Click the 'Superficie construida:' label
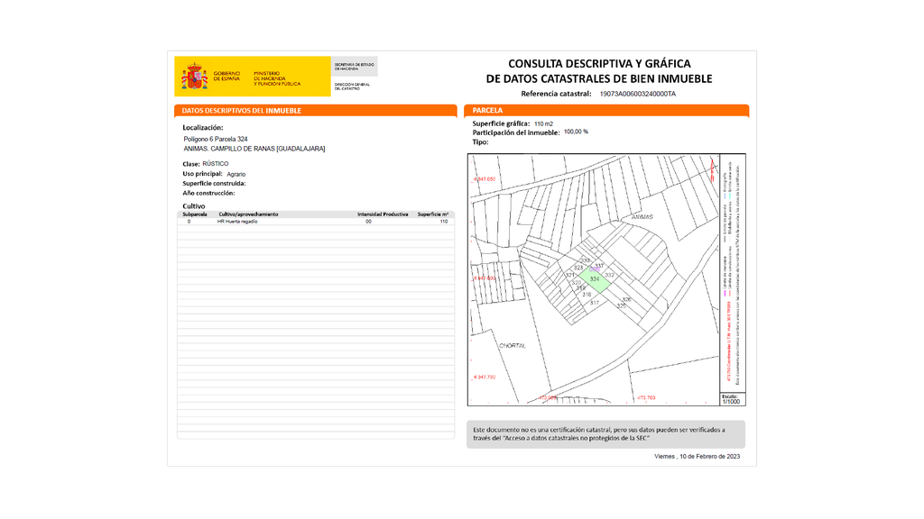The width and height of the screenshot is (924, 519). coord(214,184)
